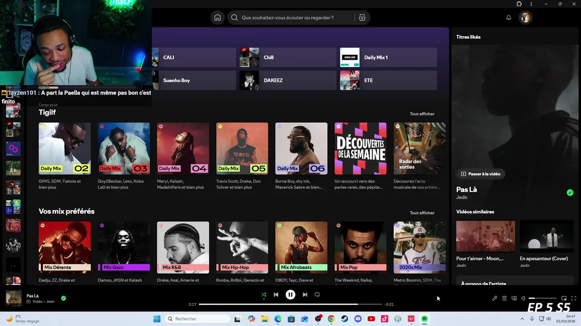581x326 pixels.
Task: Click the browser extensions puzzle icon
Action: click(x=519, y=4)
